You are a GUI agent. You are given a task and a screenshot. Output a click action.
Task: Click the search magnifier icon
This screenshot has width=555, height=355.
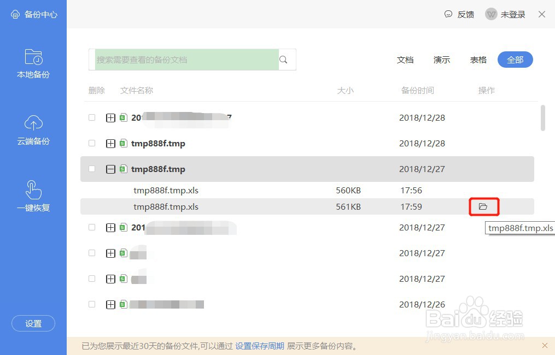click(x=283, y=60)
